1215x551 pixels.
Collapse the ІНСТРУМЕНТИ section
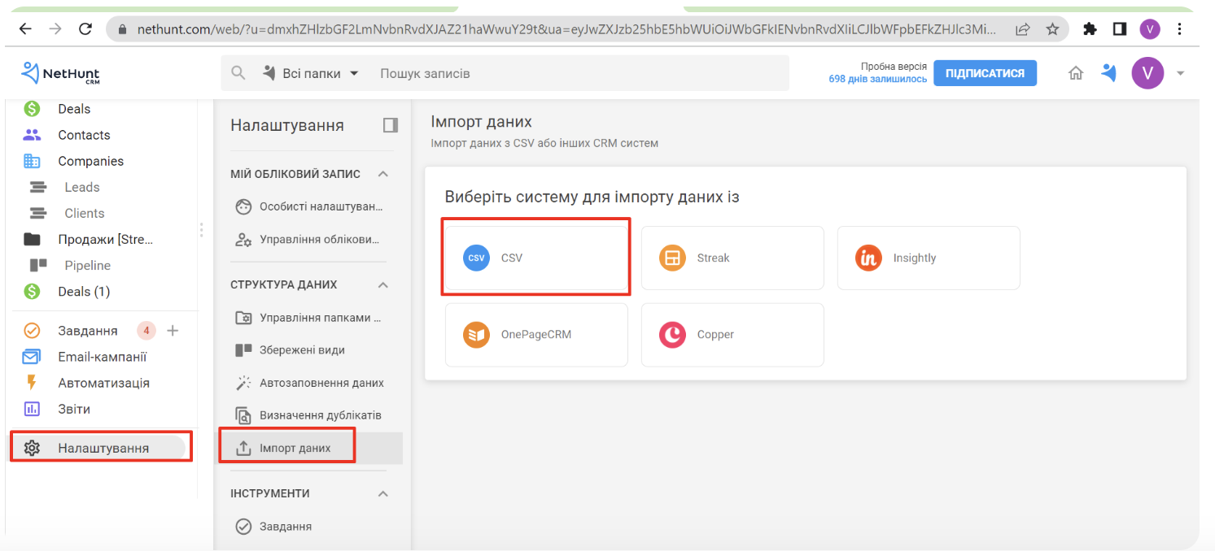pyautogui.click(x=383, y=493)
